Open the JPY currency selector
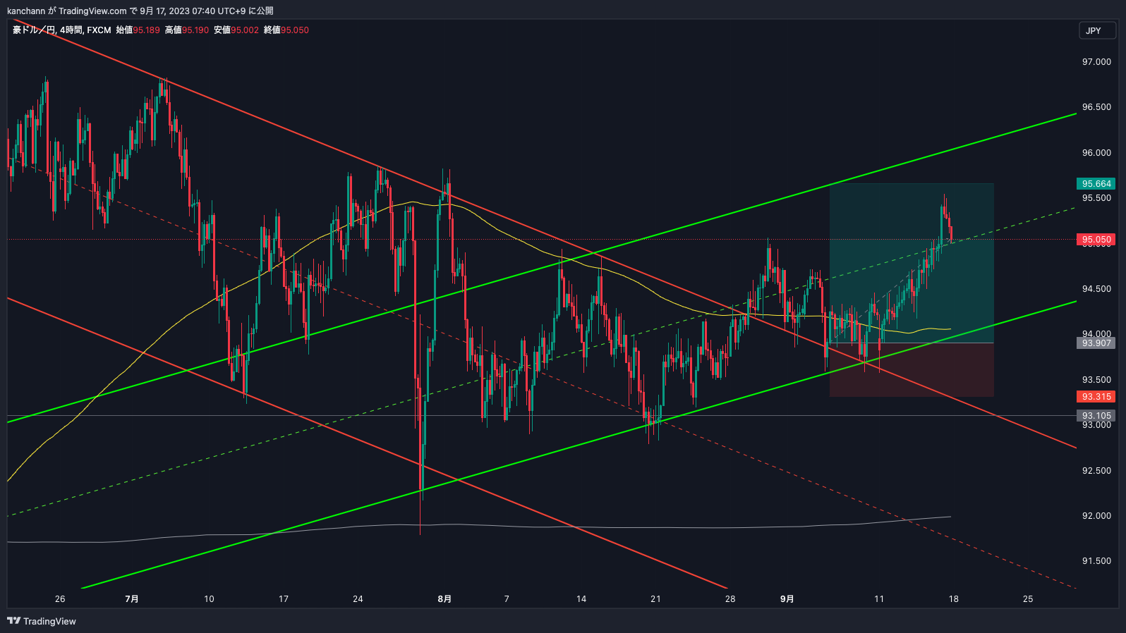 point(1097,30)
